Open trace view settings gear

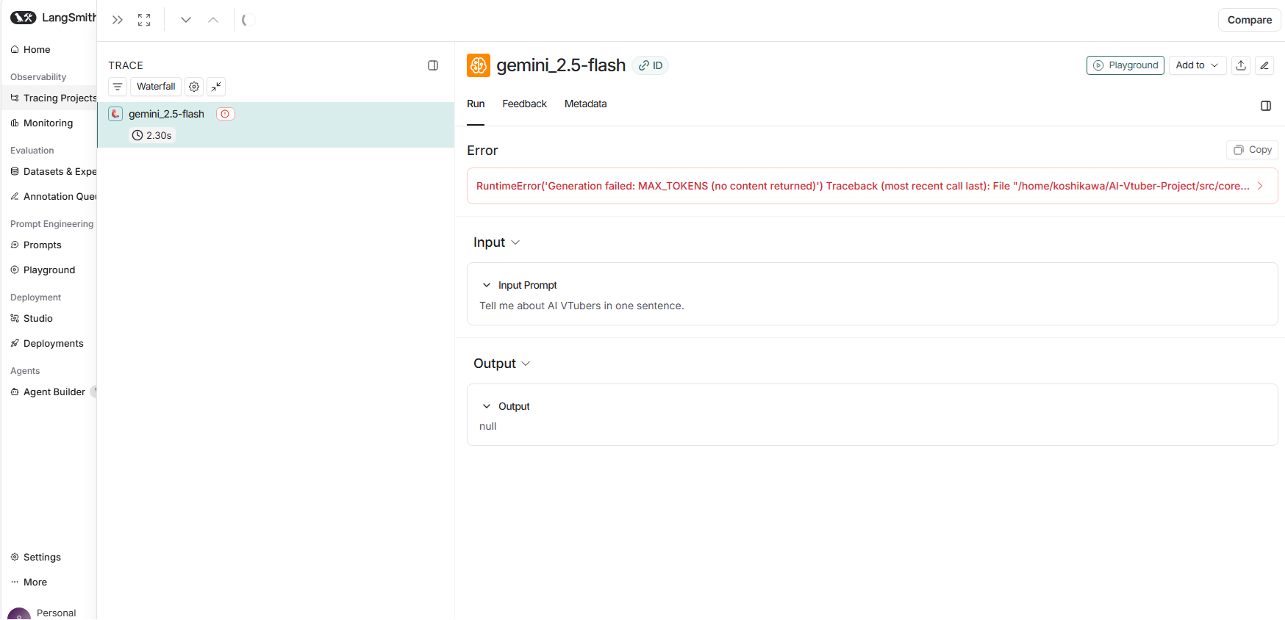tap(194, 87)
